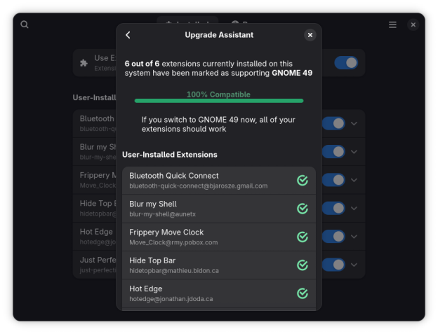Click Blur my Shell compatibility checkmark
The image size is (438, 334).
pyautogui.click(x=303, y=209)
